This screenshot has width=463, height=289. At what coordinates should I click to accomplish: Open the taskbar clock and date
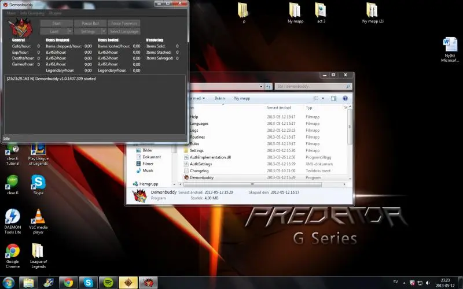445,283
